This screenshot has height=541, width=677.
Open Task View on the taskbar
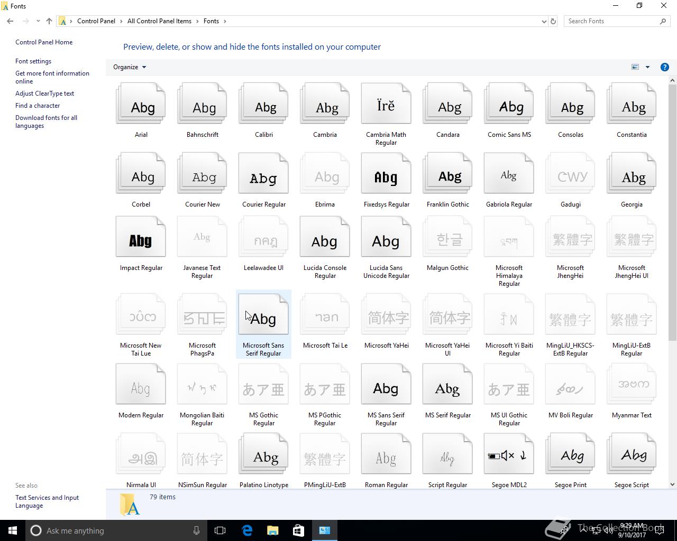220,530
